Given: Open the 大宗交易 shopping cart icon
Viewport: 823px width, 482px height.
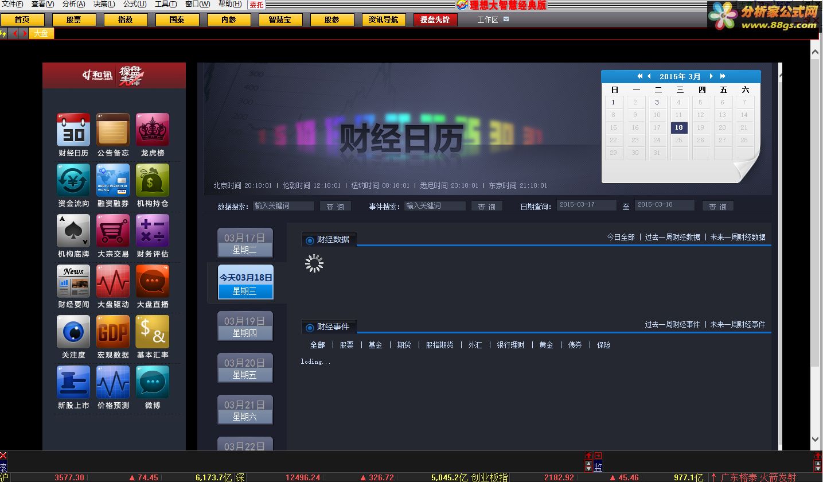Looking at the screenshot, I should pos(113,231).
